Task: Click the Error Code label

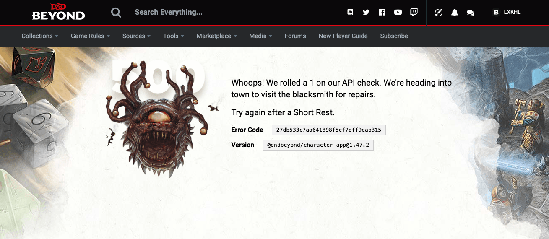Action: pos(247,130)
